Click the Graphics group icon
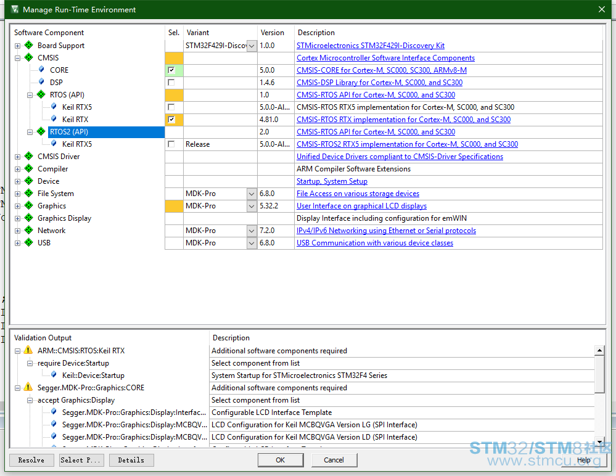616x476 pixels. (x=29, y=205)
